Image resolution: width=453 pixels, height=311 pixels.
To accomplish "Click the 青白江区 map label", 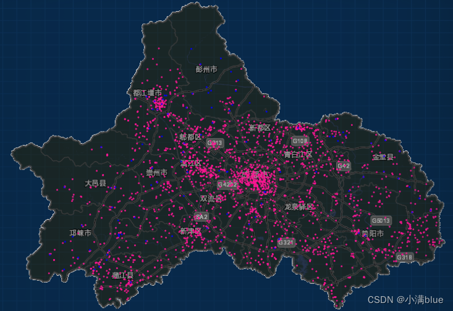I will [x=298, y=155].
